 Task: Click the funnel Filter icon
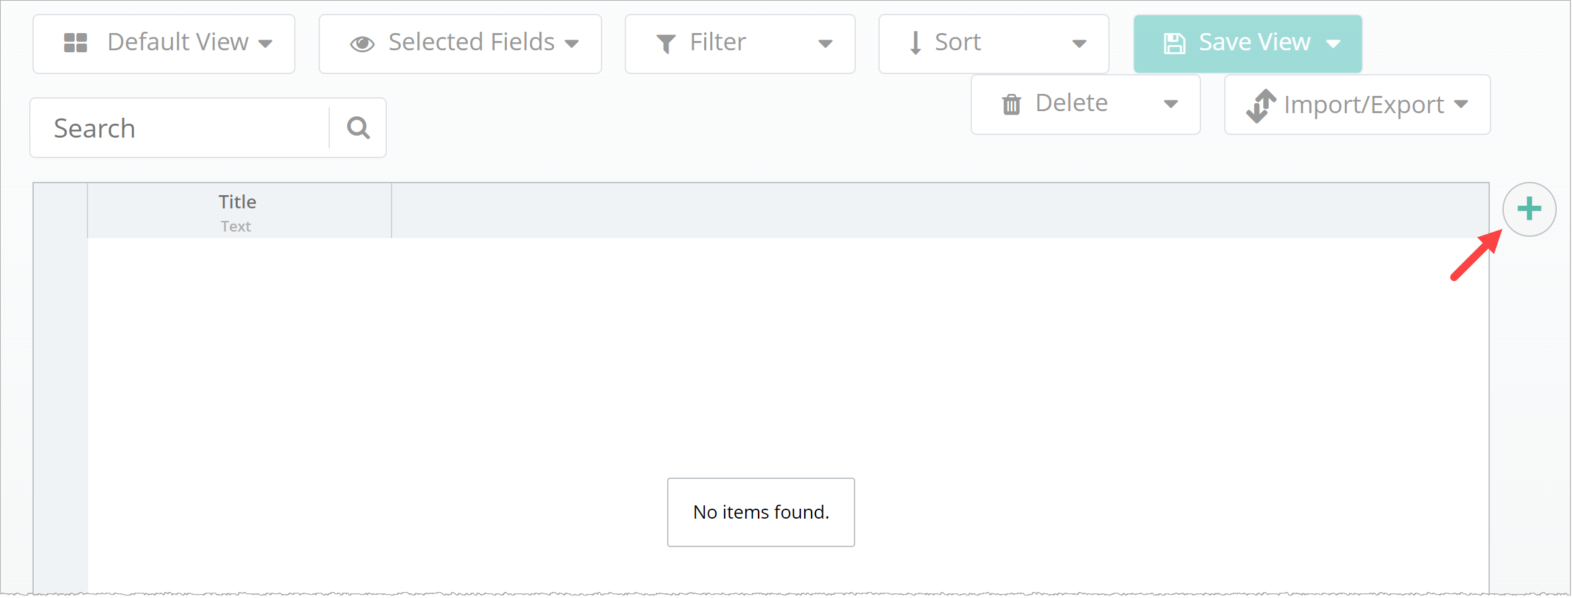click(665, 44)
